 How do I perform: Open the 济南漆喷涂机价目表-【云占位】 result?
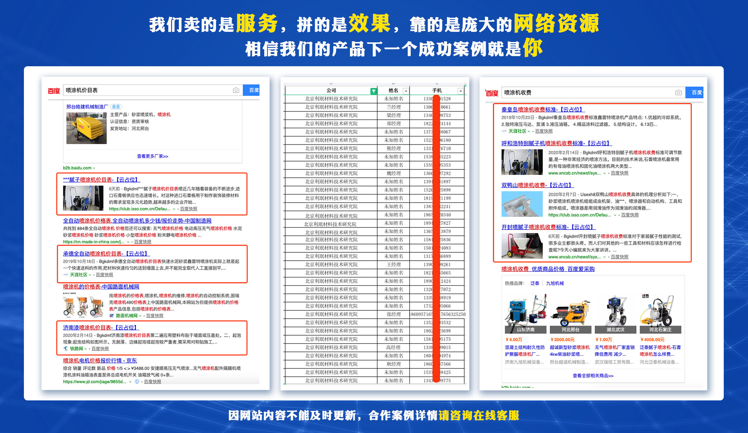tap(101, 327)
